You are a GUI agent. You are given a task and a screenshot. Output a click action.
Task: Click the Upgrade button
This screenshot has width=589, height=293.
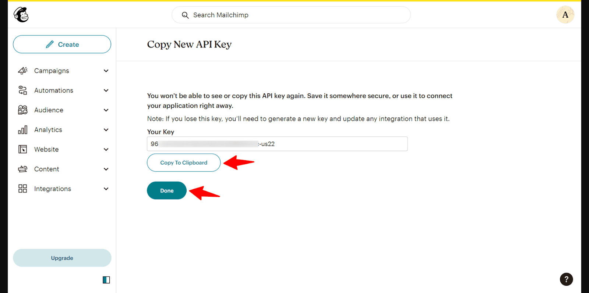click(62, 258)
